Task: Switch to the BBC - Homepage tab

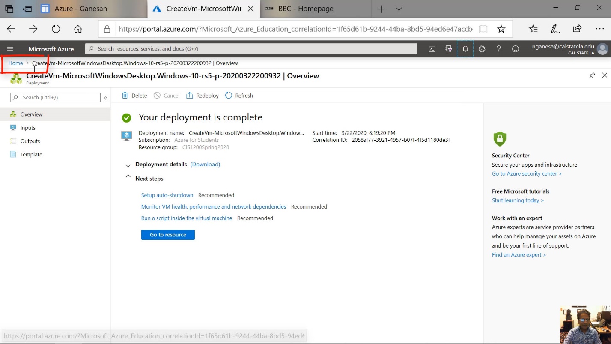Action: [x=305, y=9]
